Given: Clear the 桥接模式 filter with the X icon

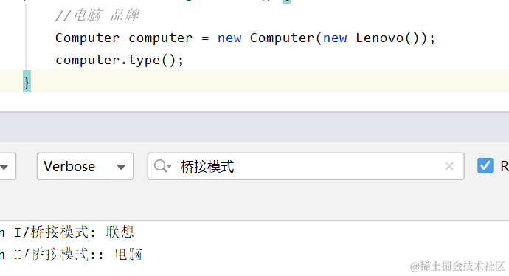Looking at the screenshot, I should 449,166.
